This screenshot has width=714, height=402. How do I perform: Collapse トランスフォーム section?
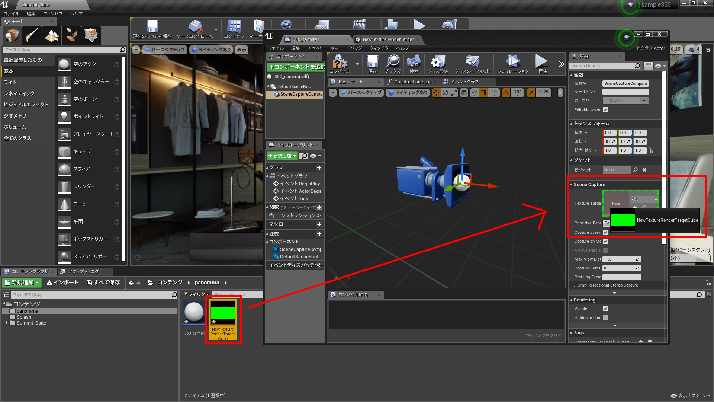571,124
